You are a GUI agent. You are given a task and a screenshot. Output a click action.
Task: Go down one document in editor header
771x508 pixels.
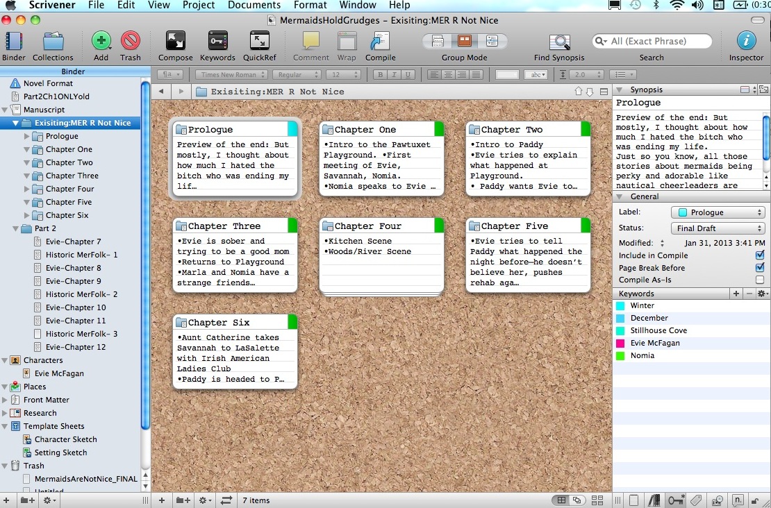pos(590,92)
